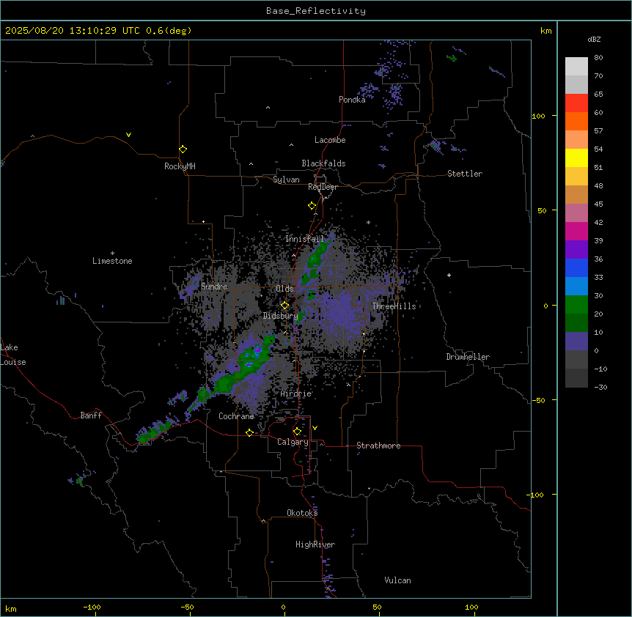632x617 pixels.
Task: Click the Okotoks map label
Action: (302, 513)
